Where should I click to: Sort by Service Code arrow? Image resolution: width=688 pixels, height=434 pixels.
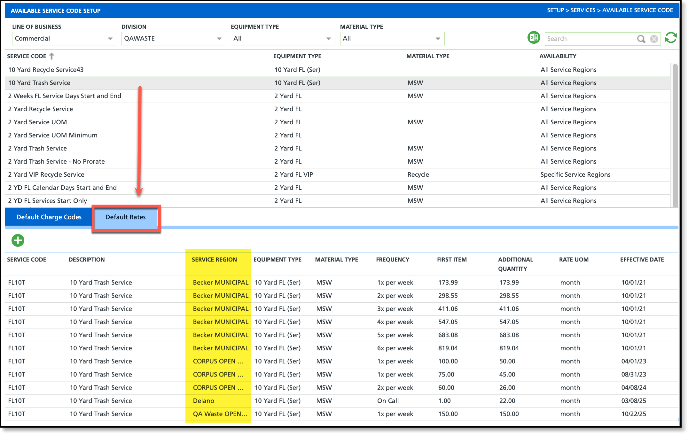(52, 56)
